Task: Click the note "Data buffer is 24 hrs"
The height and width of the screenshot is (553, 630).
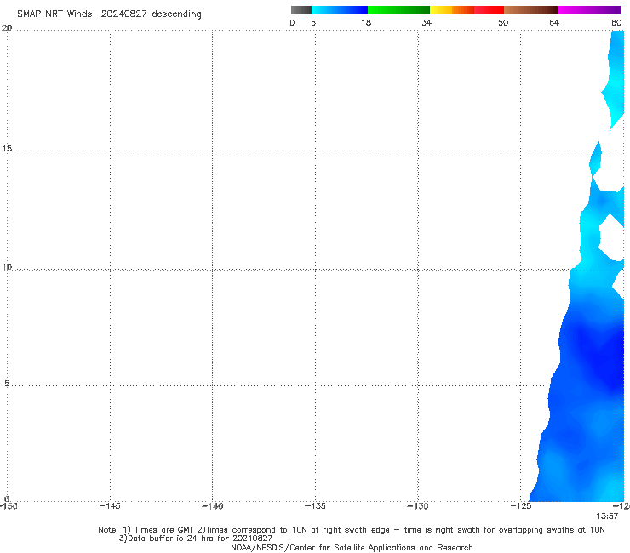Action: (172, 539)
